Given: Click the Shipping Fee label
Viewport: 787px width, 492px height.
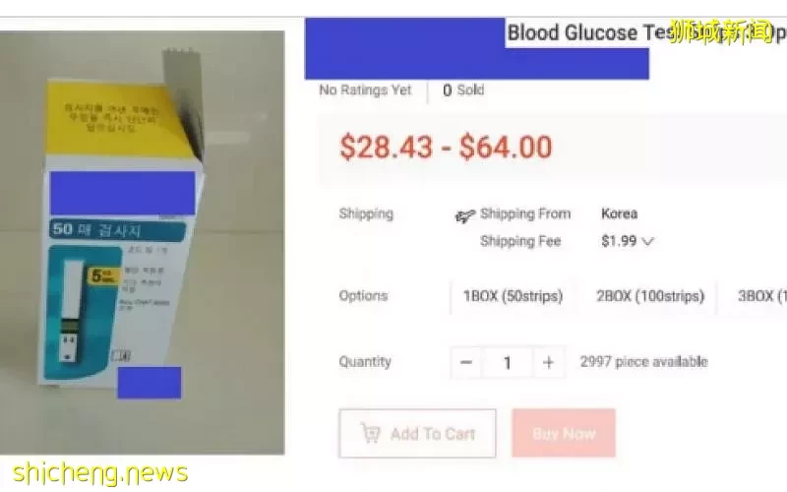Looking at the screenshot, I should click(x=520, y=241).
